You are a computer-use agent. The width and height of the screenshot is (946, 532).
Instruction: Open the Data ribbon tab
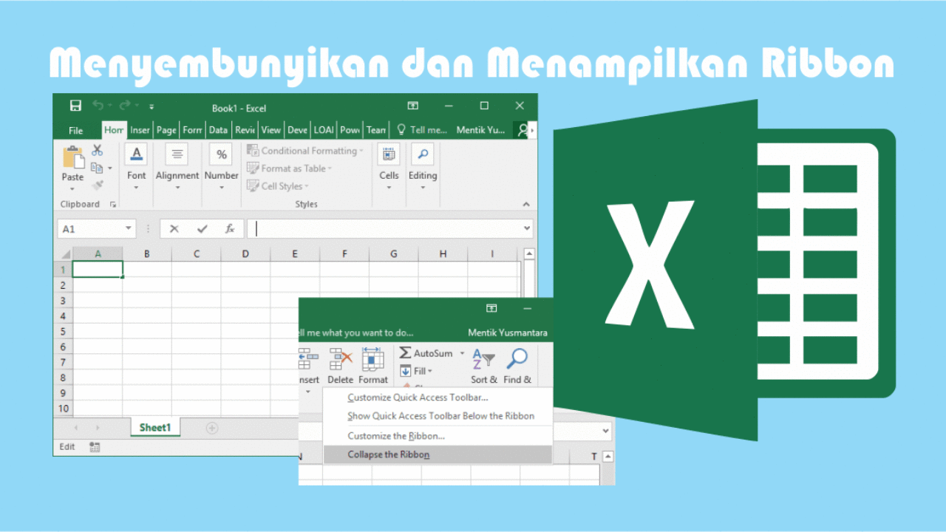[x=218, y=130]
